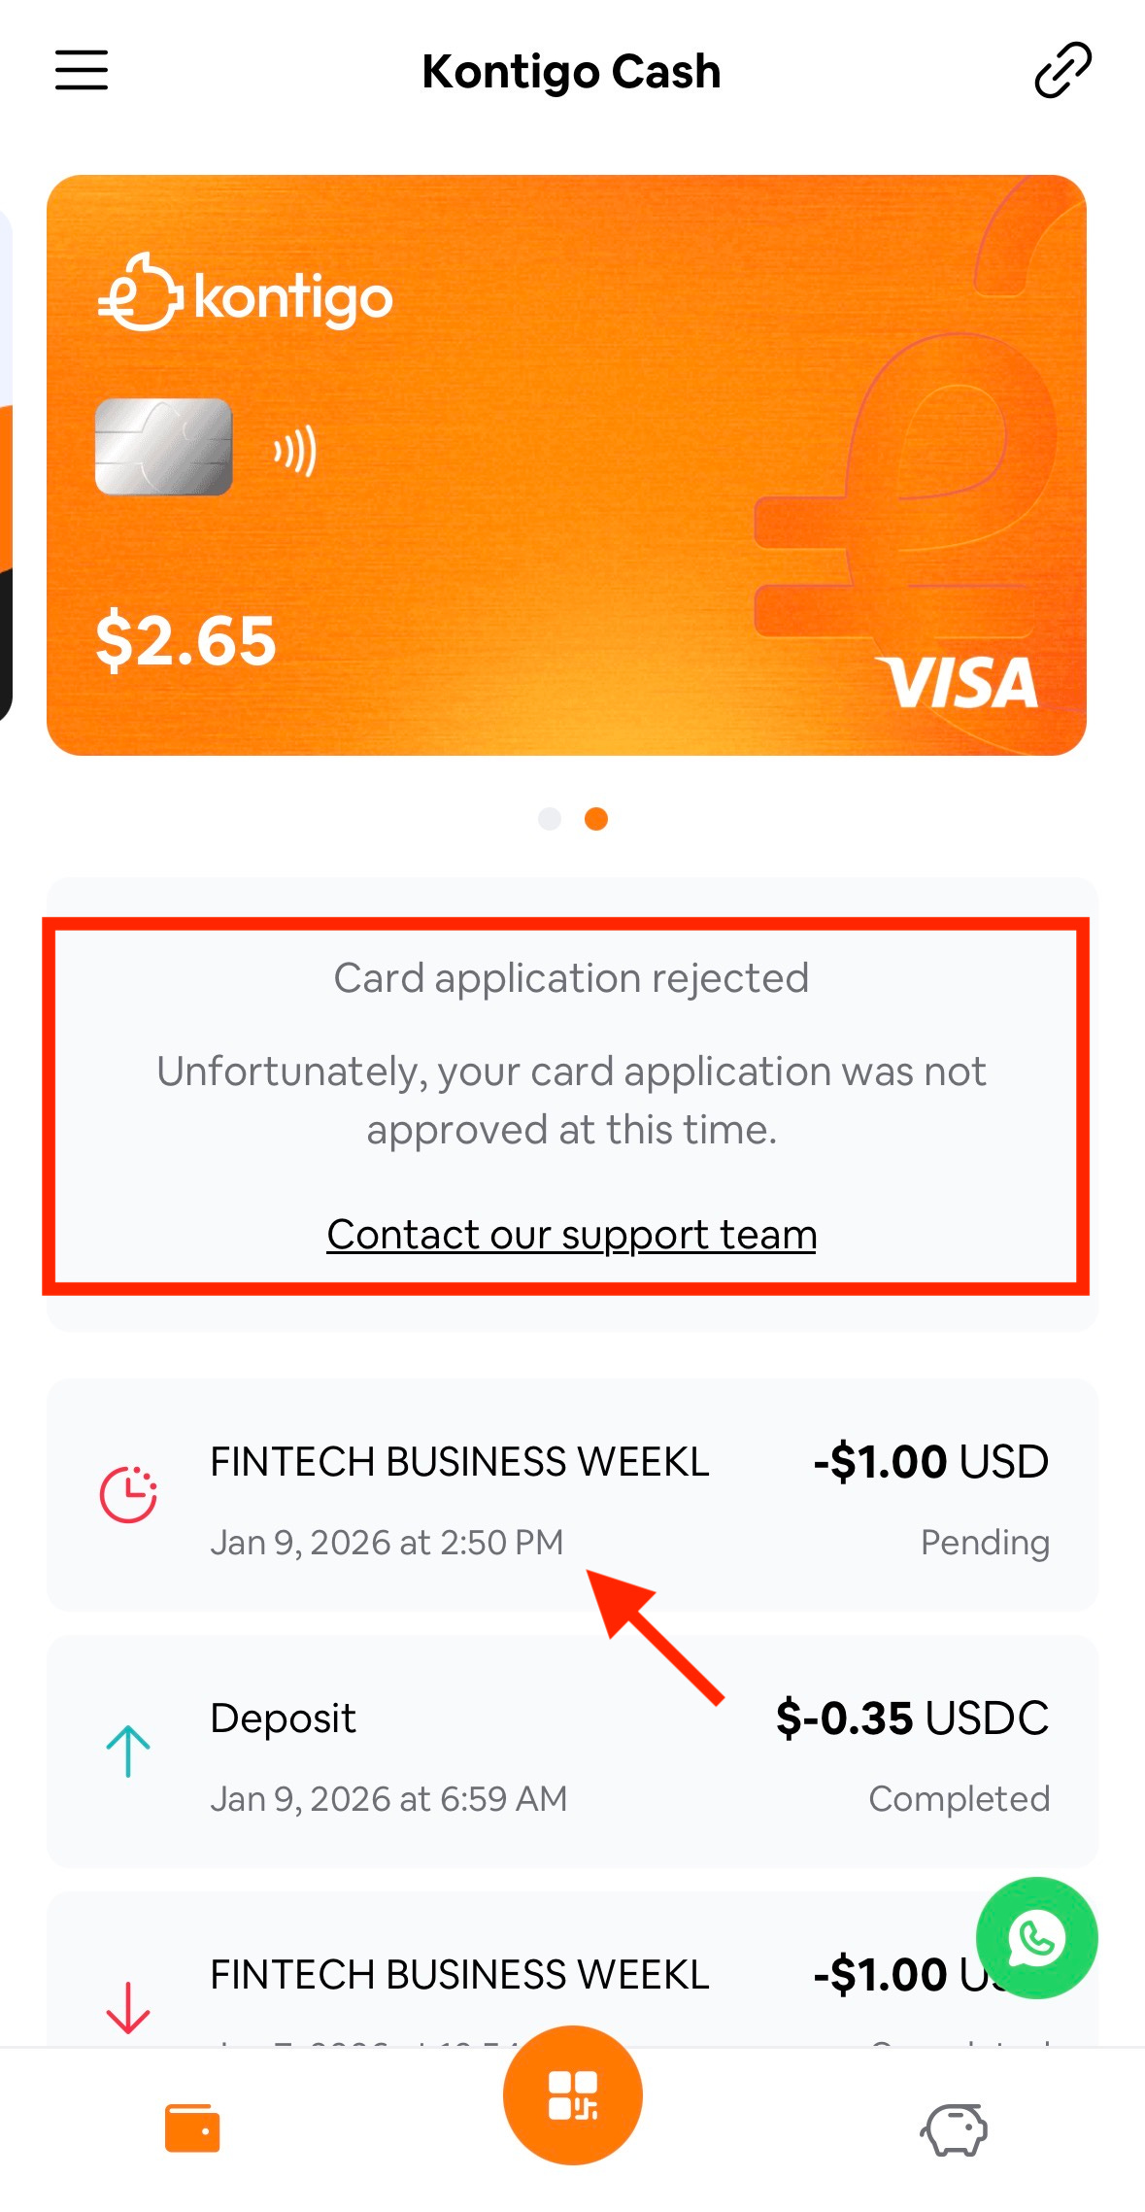The height and width of the screenshot is (2212, 1145).
Task: Tap the Kontigo logo on card
Action: 246,293
